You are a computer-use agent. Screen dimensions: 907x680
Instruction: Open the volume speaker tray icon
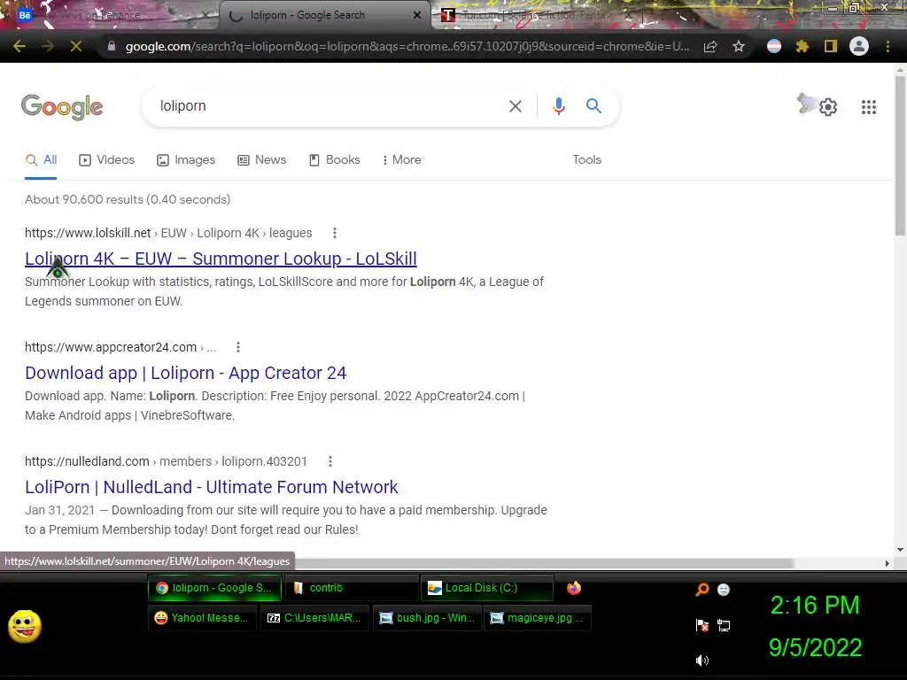(x=702, y=661)
